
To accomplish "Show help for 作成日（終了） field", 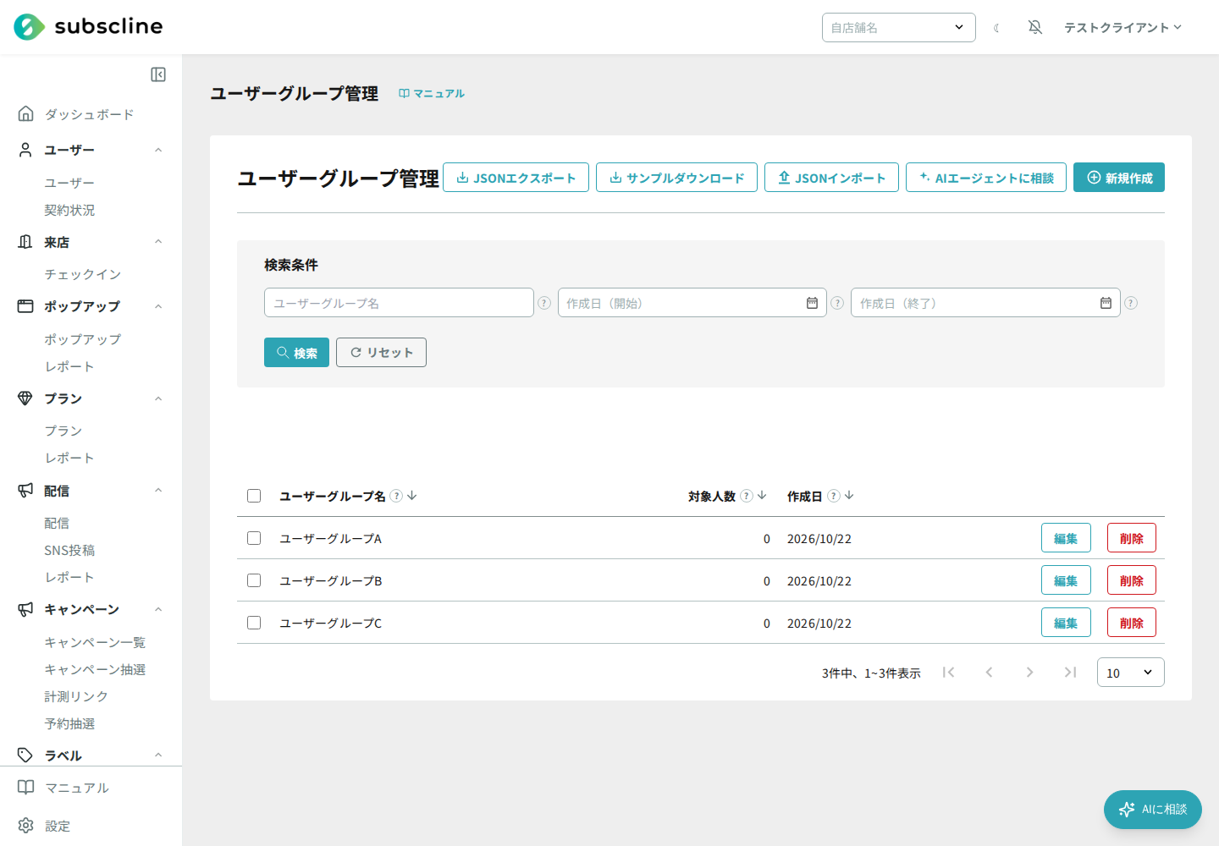I will [1131, 303].
